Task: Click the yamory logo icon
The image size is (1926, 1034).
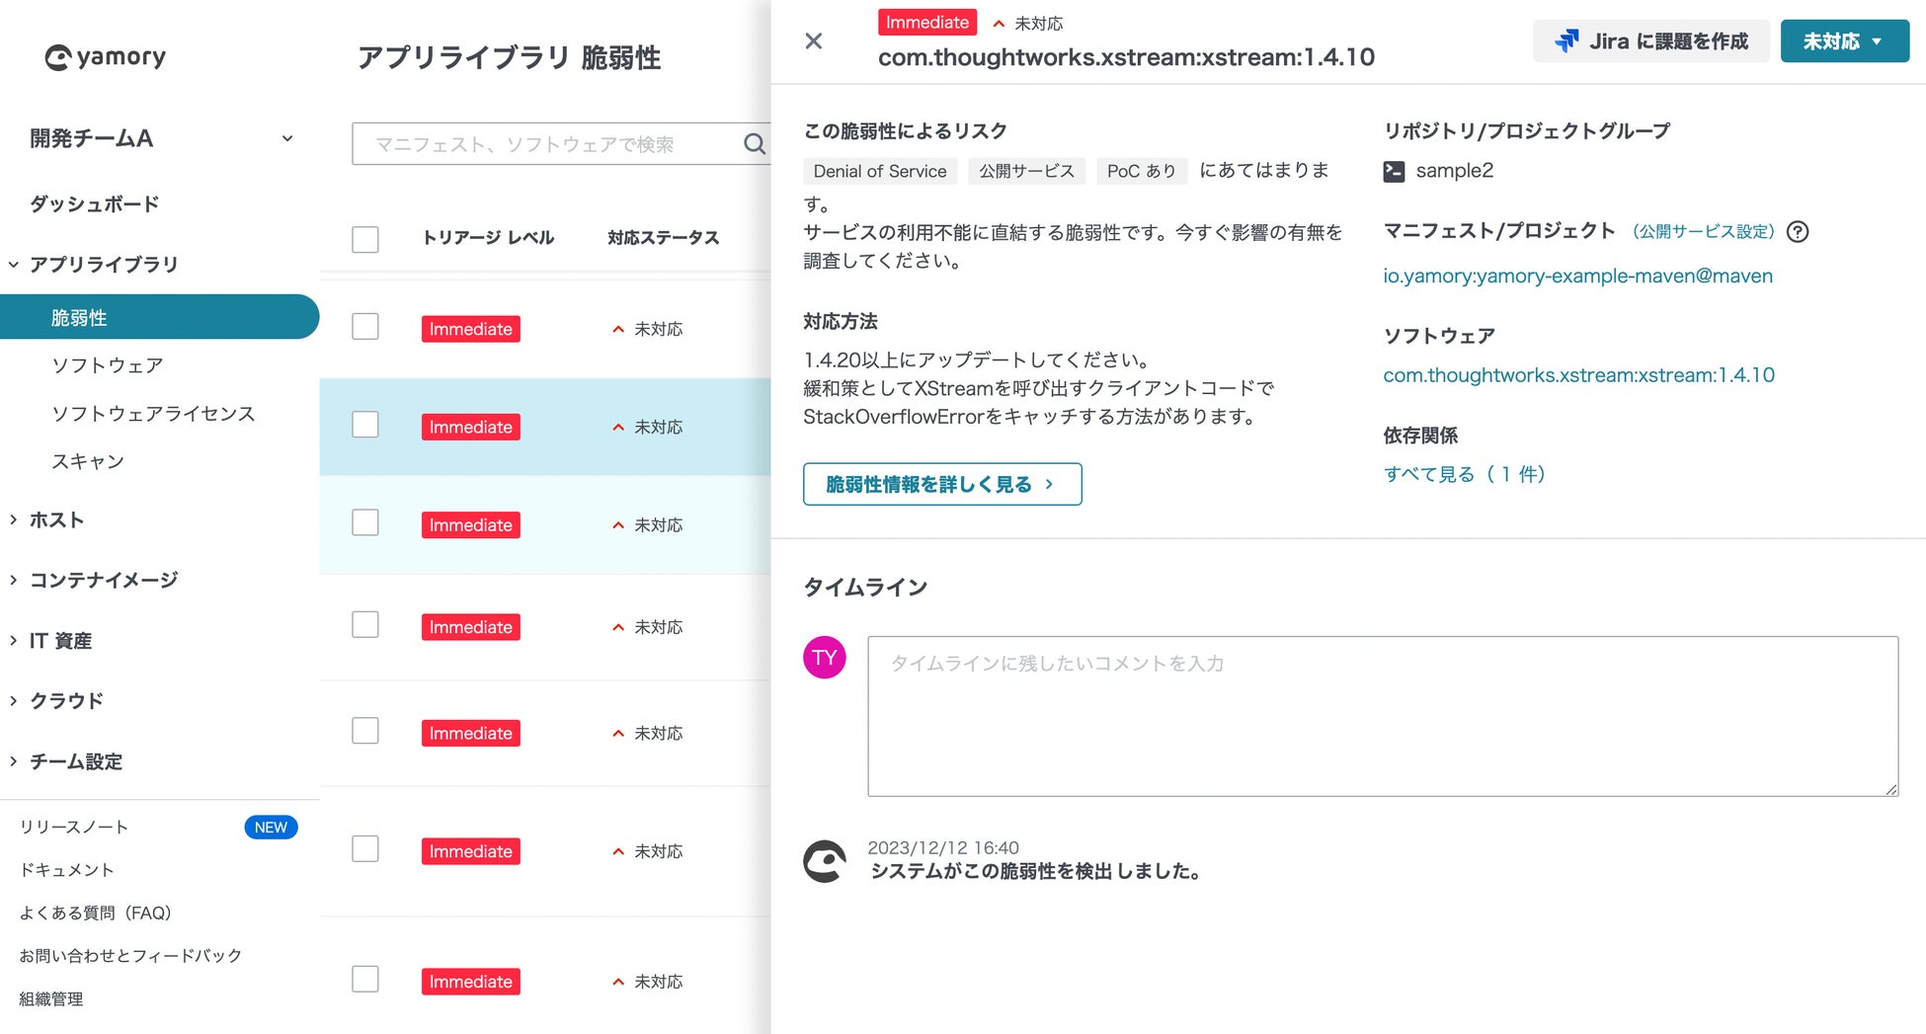Action: (58, 57)
